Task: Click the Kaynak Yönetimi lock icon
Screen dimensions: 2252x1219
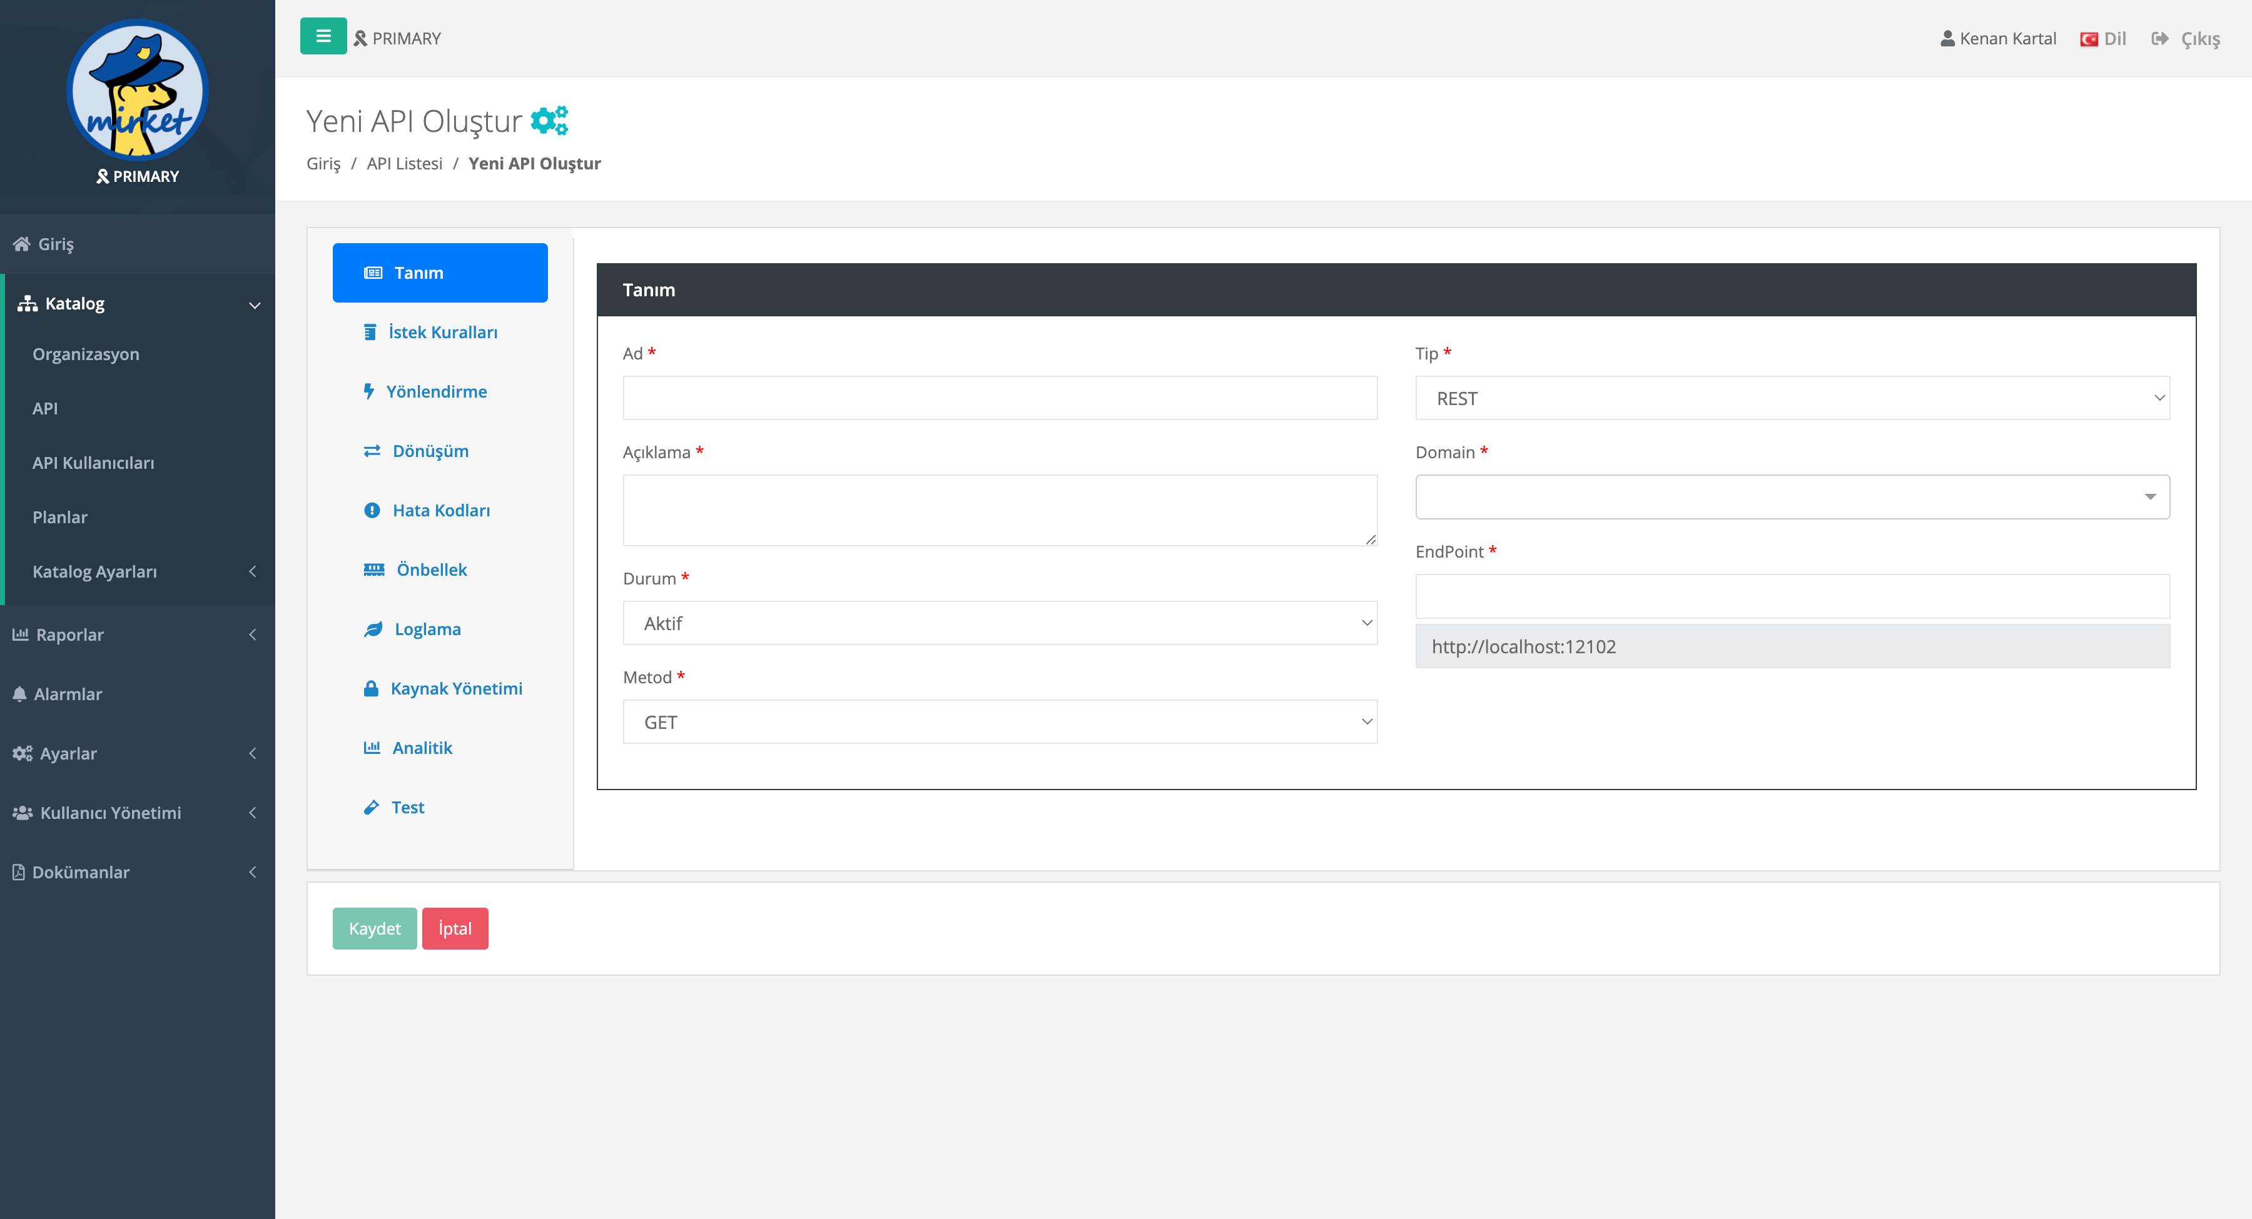Action: (x=372, y=689)
